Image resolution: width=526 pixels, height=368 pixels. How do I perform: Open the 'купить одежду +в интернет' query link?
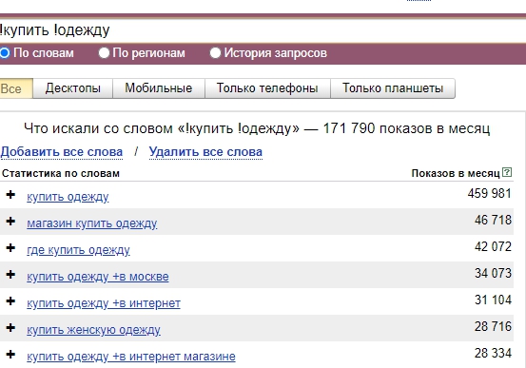coord(104,303)
